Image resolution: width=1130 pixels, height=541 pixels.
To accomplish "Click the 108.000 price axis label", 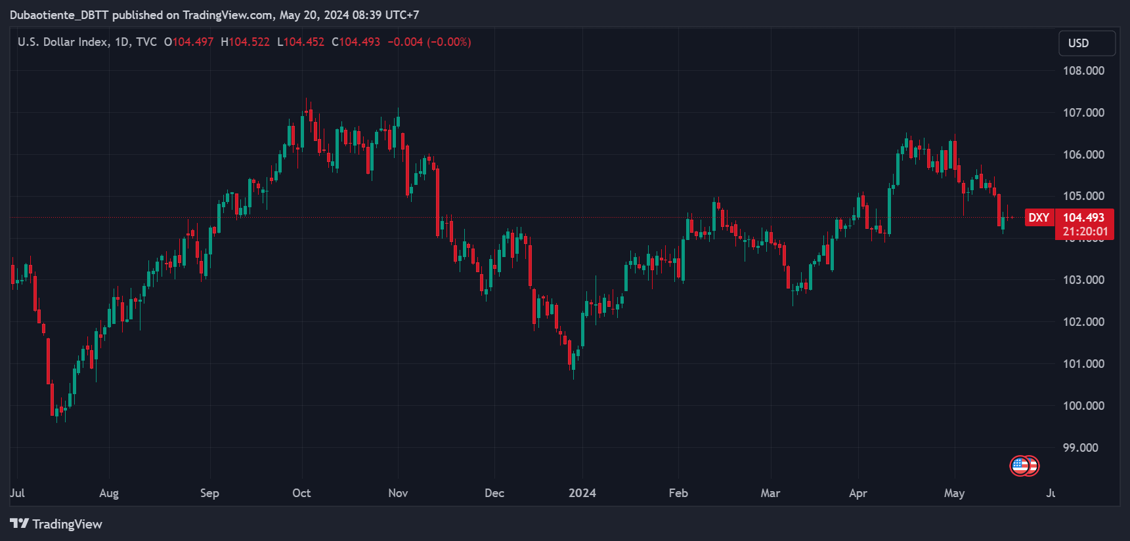I will (x=1083, y=71).
